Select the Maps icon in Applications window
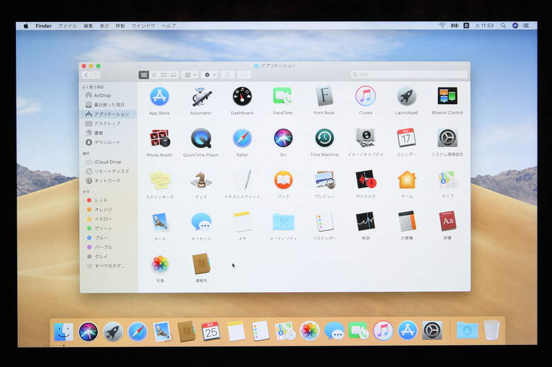 click(447, 180)
